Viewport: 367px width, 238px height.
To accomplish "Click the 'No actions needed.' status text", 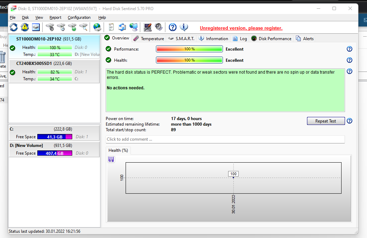I will [126, 88].
